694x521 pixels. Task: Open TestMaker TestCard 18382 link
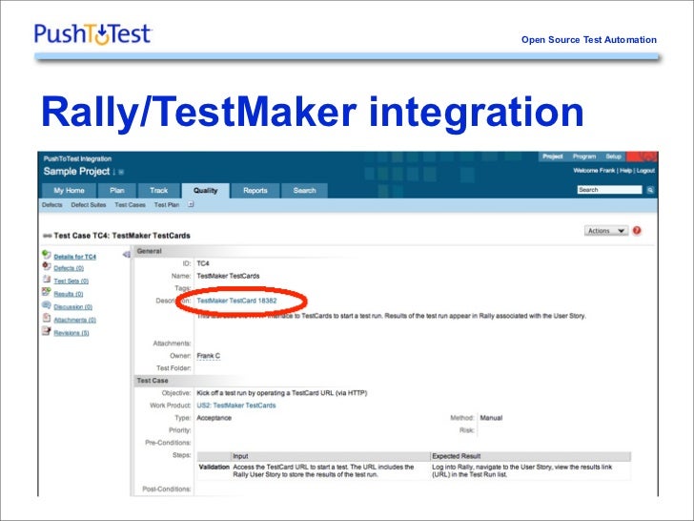[236, 301]
